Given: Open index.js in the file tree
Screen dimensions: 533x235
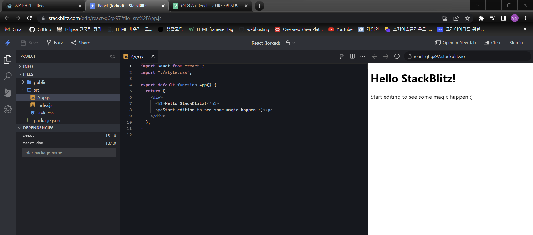Looking at the screenshot, I should pyautogui.click(x=68, y=105).
